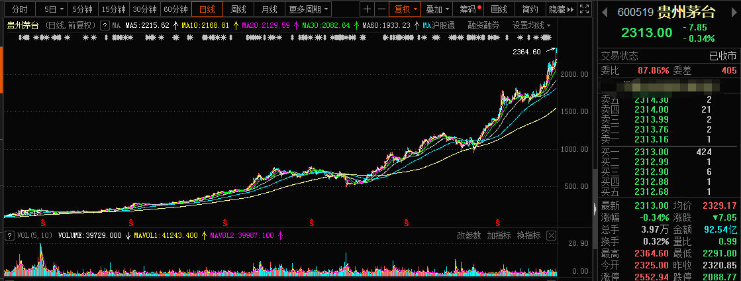Click the 融资融券 link
Screen dimensions: 741x281
pos(483,26)
